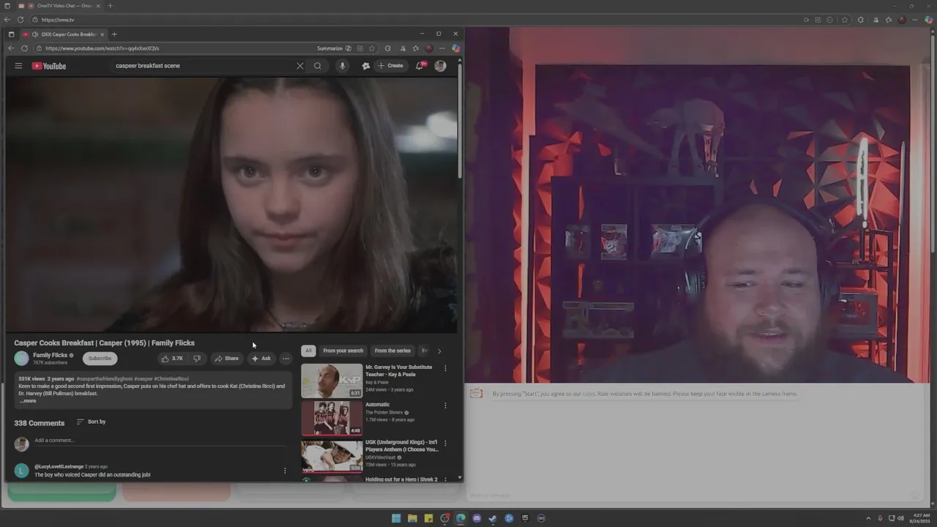Open options menu for UGK video
The height and width of the screenshot is (527, 937).
click(445, 443)
